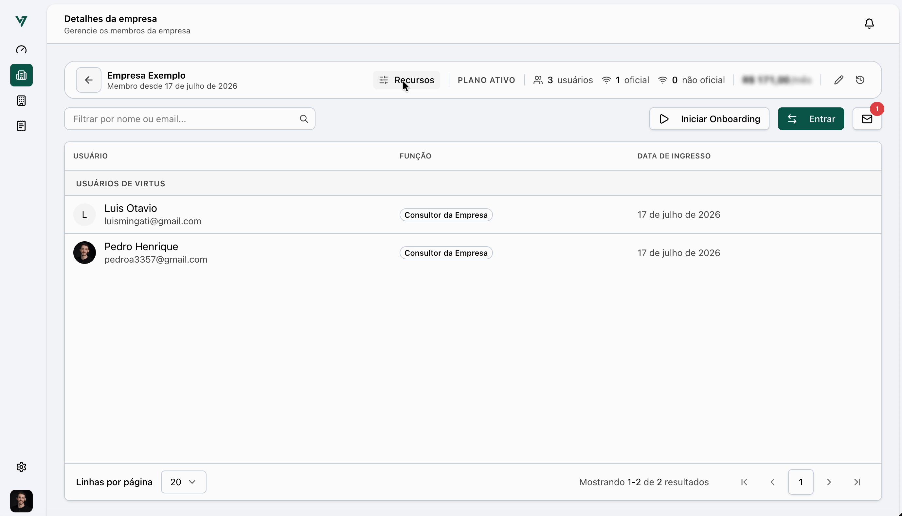The width and height of the screenshot is (902, 516).
Task: Click the Iniciar Onboarding button
Action: [709, 119]
